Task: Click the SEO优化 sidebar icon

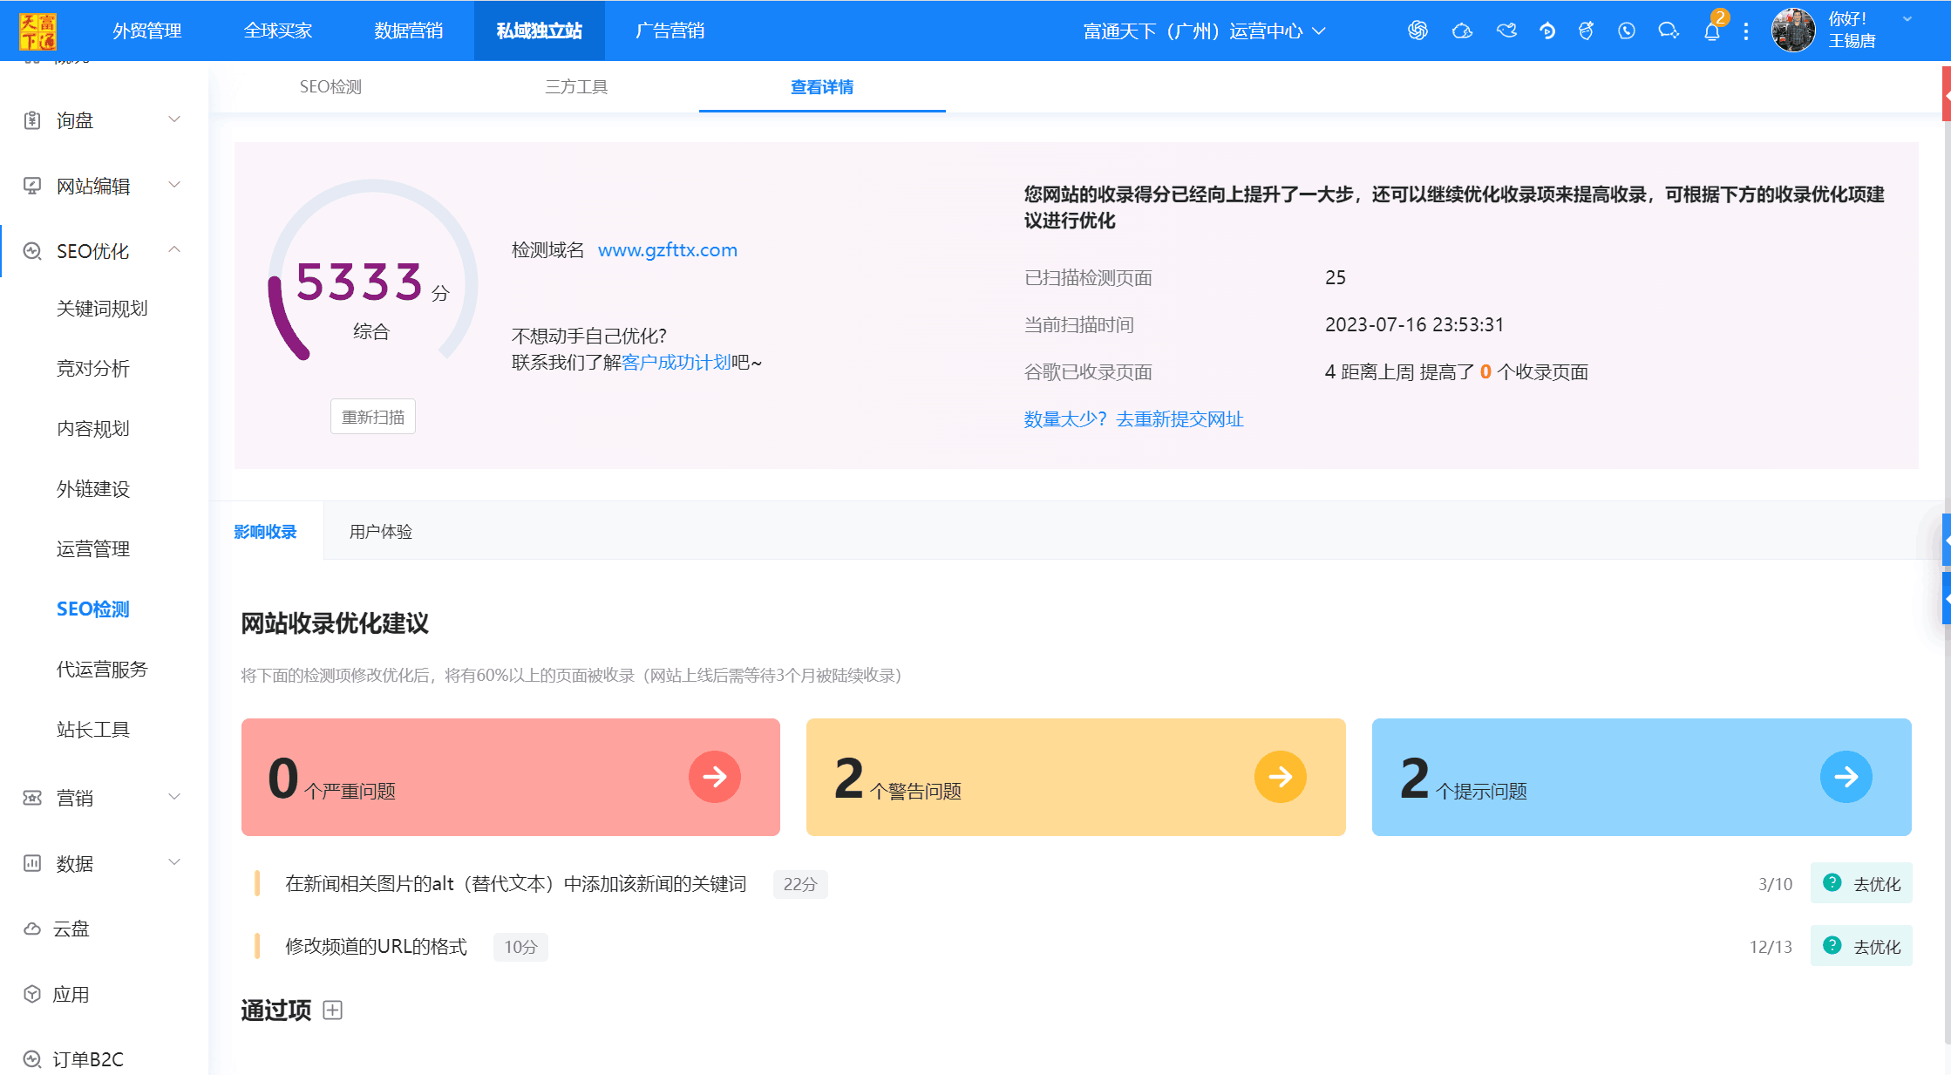Action: pyautogui.click(x=32, y=251)
